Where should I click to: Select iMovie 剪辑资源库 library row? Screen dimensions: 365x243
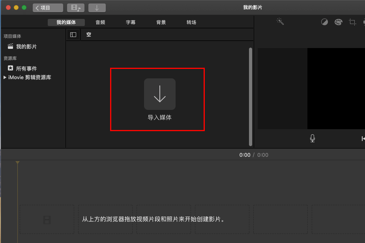tap(30, 77)
